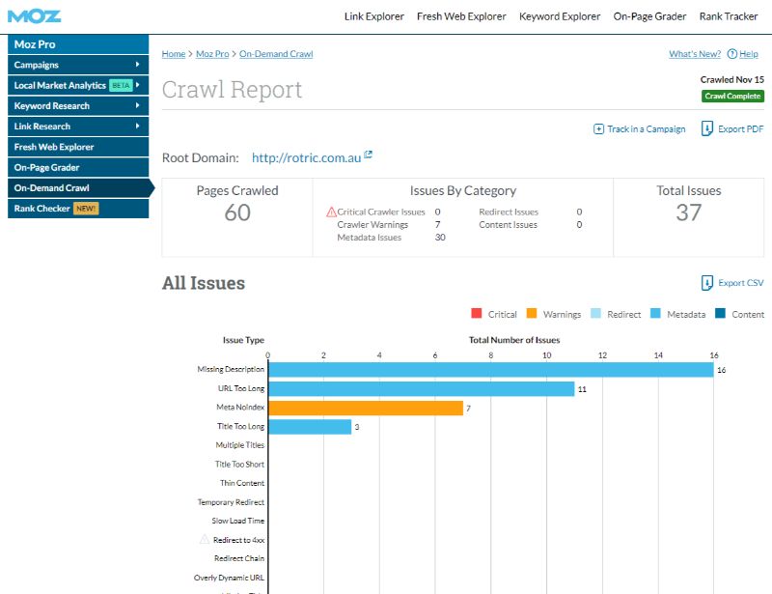
Task: Open On-Page Grader in top navigation
Action: (649, 16)
